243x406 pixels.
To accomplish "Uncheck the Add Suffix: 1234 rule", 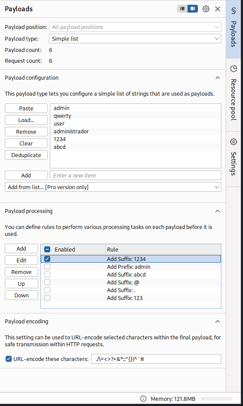I will tap(47, 259).
